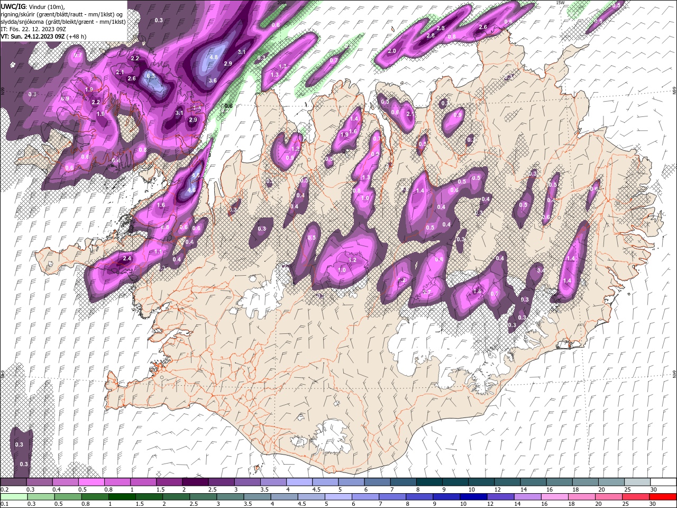
Task: Click the 'rigning/skúrir' rain legend description line
Action: (x=62, y=14)
